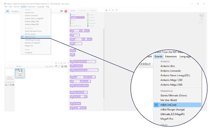This screenshot has width=210, height=131.
Task: Open the Edit menu
Action: 10,7
